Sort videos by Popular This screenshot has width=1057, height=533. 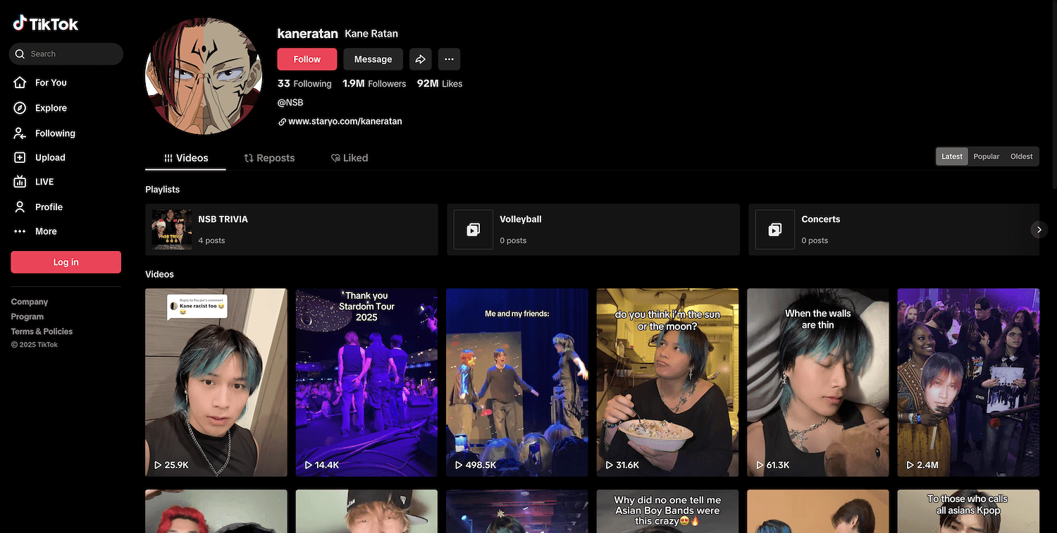[986, 157]
